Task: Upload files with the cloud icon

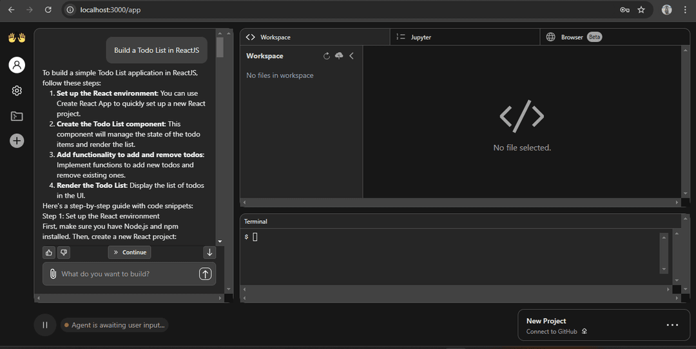Action: 339,56
